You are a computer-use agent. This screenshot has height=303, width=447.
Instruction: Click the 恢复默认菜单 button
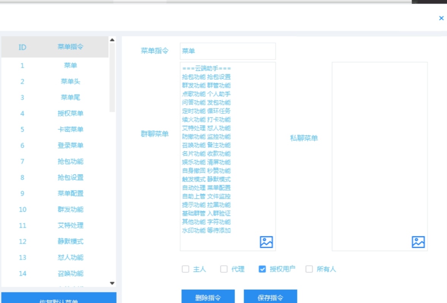(x=59, y=298)
